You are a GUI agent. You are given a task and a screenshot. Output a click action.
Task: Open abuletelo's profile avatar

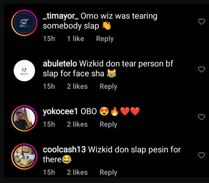click(x=24, y=70)
